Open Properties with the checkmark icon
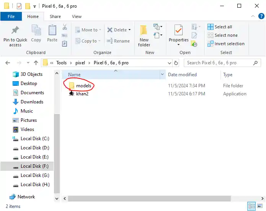 pos(178,30)
